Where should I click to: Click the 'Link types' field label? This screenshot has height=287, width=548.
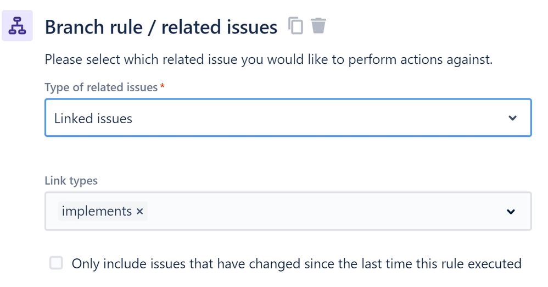(71, 180)
